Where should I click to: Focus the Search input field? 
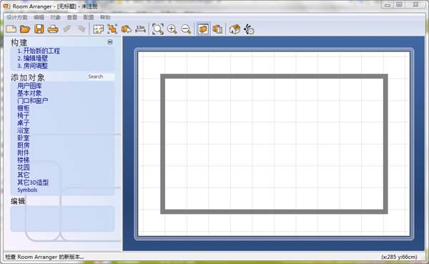click(x=100, y=77)
